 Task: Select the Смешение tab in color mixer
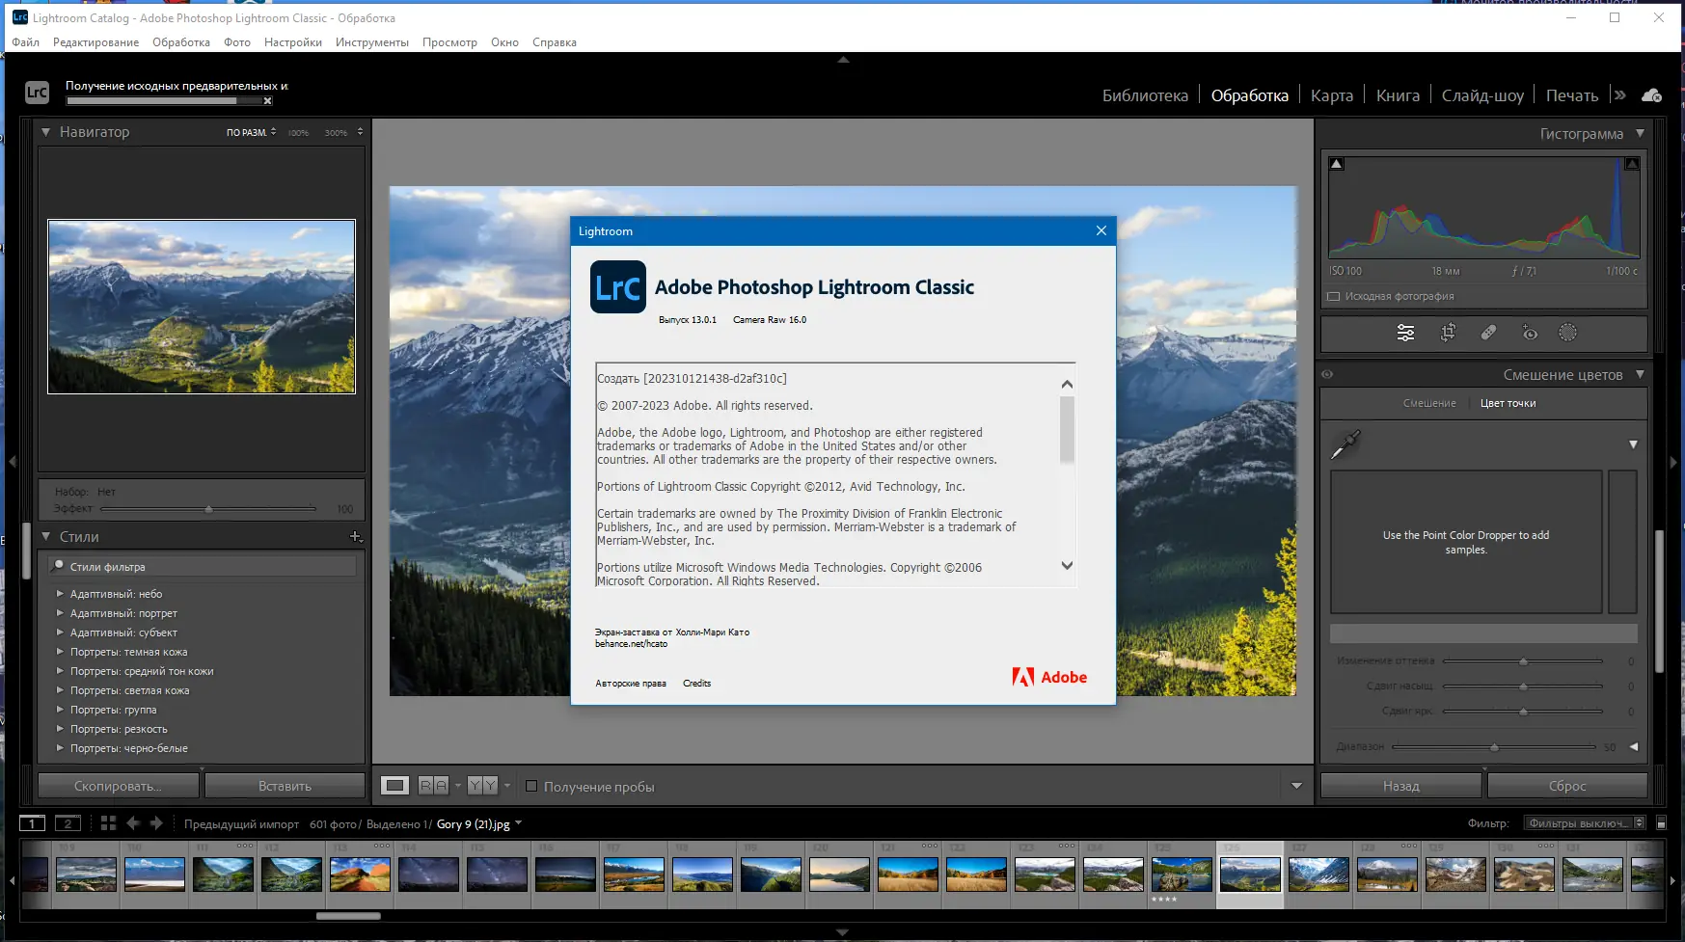point(1429,403)
